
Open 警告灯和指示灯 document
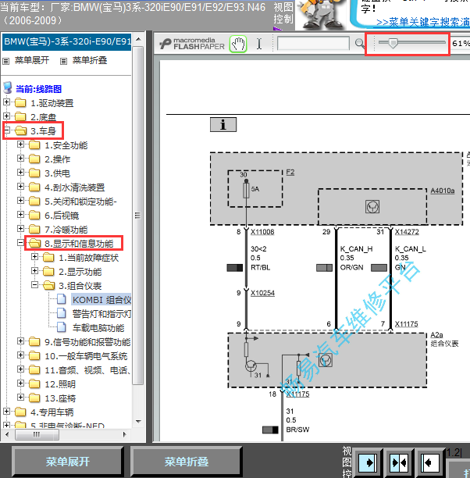point(101,314)
